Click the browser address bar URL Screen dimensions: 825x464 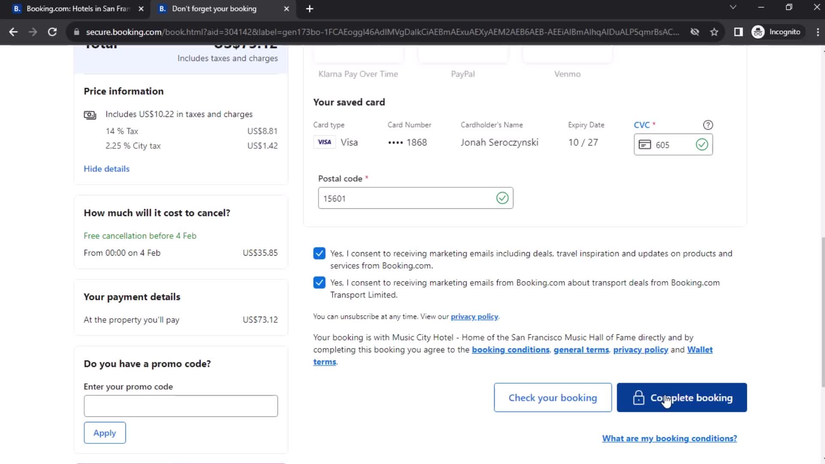coord(382,32)
